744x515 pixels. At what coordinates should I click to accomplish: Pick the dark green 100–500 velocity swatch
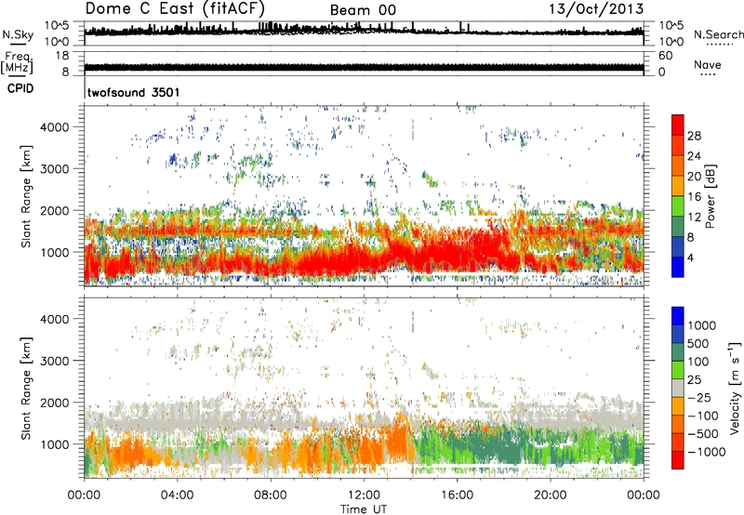678,352
